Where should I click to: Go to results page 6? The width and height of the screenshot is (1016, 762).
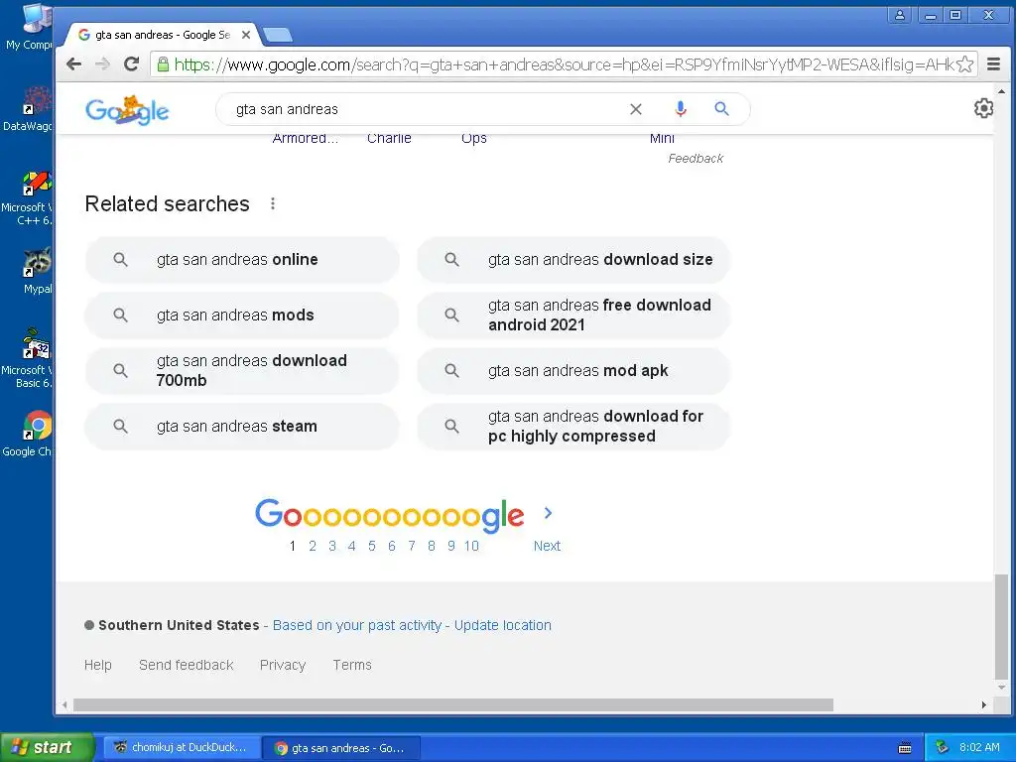(x=391, y=547)
